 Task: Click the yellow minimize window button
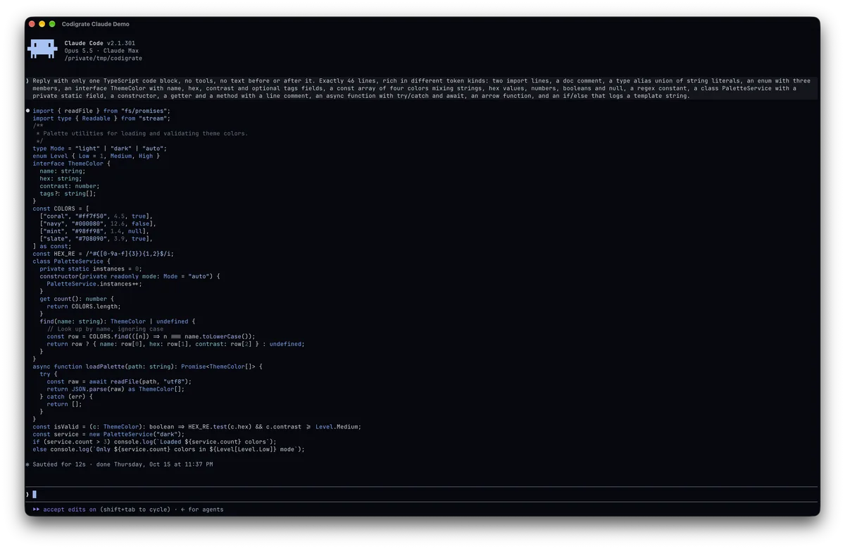point(42,24)
